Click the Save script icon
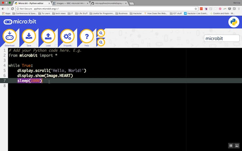 (x=29, y=36)
